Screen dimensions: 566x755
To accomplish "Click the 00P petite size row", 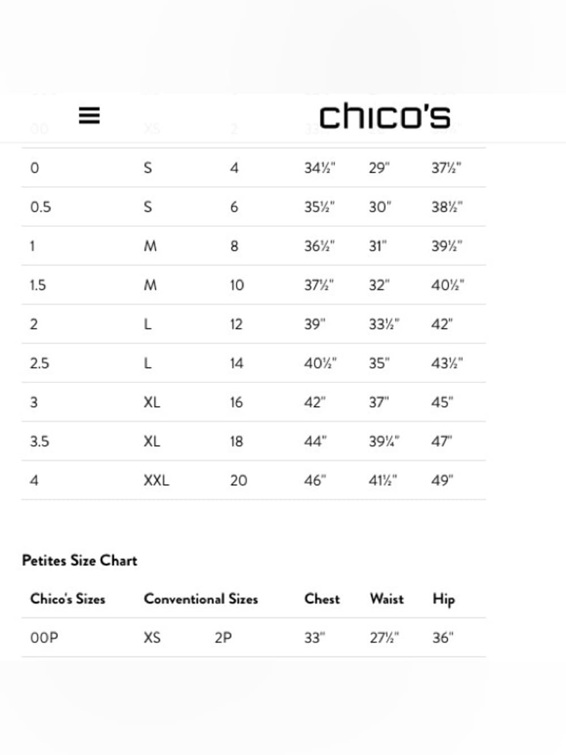I will [x=254, y=638].
